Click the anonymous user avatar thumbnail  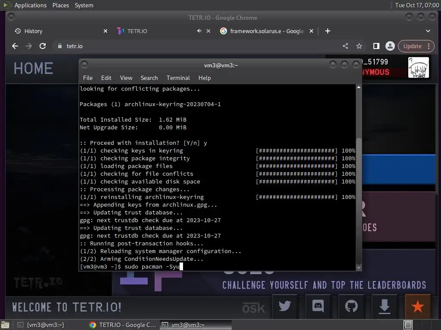pyautogui.click(x=419, y=67)
